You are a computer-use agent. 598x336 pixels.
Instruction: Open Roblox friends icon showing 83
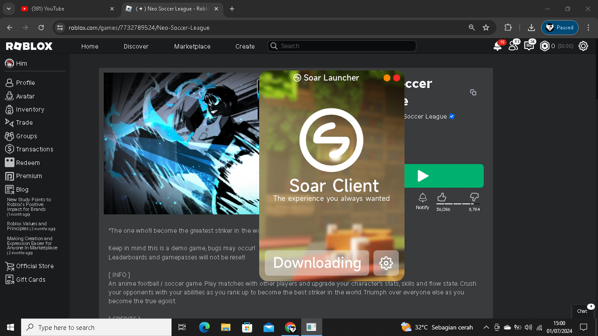tap(513, 46)
